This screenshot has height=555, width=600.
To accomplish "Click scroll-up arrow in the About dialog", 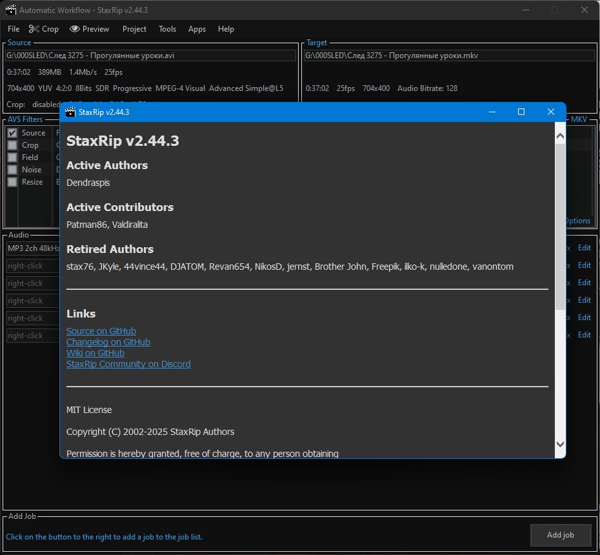I will (x=560, y=136).
